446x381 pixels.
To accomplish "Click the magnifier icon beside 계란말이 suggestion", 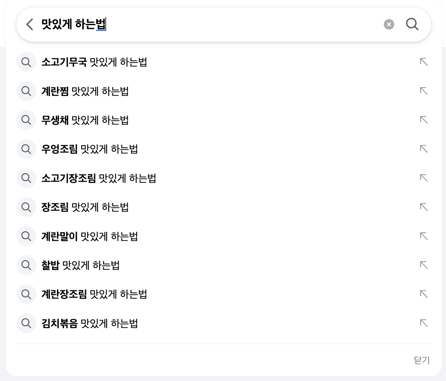I will tap(26, 236).
